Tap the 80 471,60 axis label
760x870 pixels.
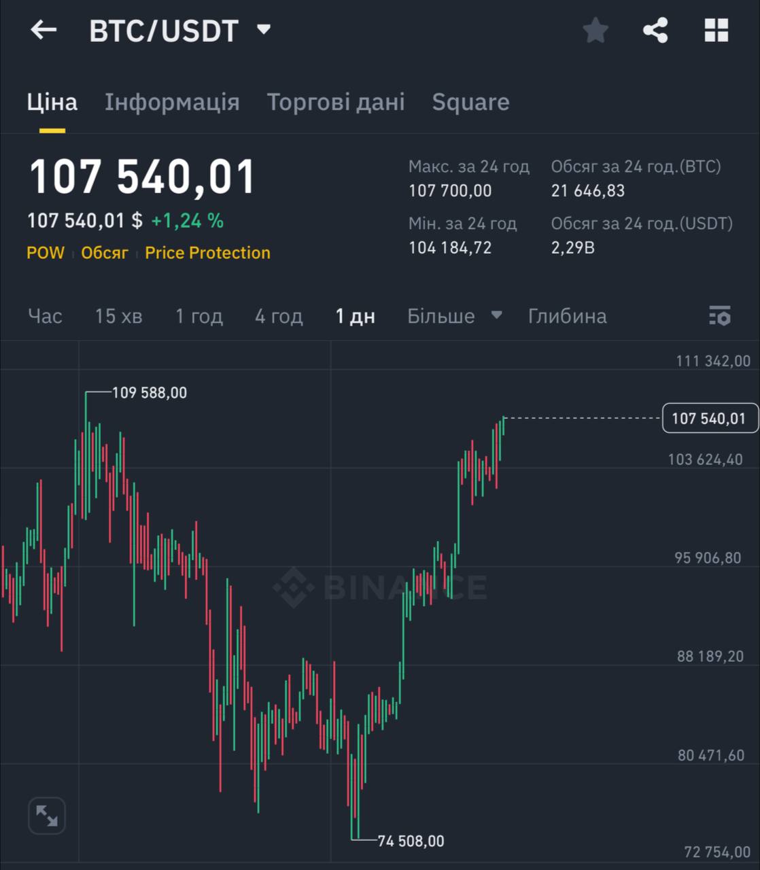(711, 755)
